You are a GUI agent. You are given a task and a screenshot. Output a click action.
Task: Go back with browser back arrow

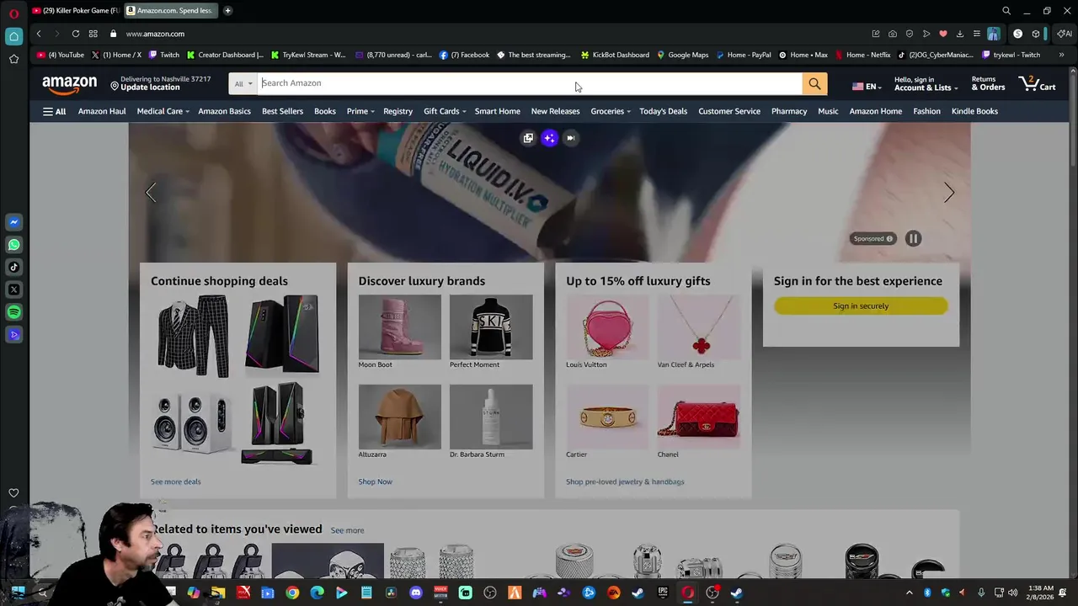pyautogui.click(x=39, y=34)
